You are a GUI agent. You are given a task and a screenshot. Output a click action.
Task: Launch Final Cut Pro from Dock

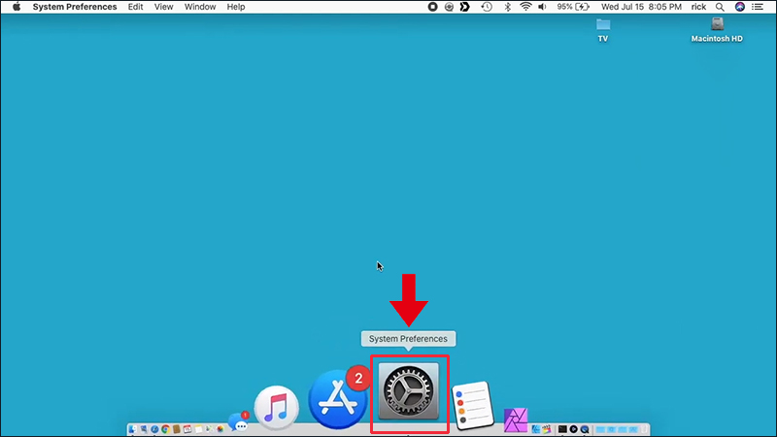547,429
